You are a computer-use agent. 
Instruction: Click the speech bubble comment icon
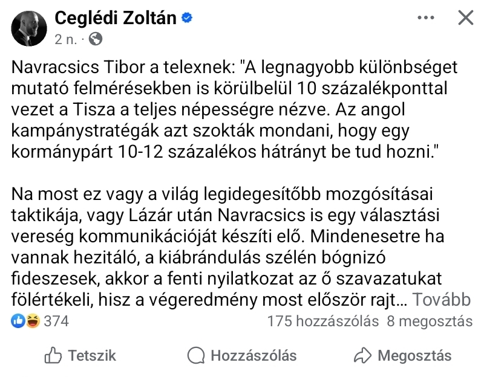pyautogui.click(x=196, y=355)
